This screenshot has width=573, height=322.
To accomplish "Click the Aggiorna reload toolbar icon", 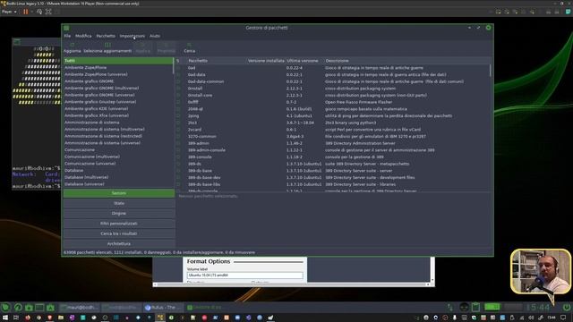I will tap(72, 45).
